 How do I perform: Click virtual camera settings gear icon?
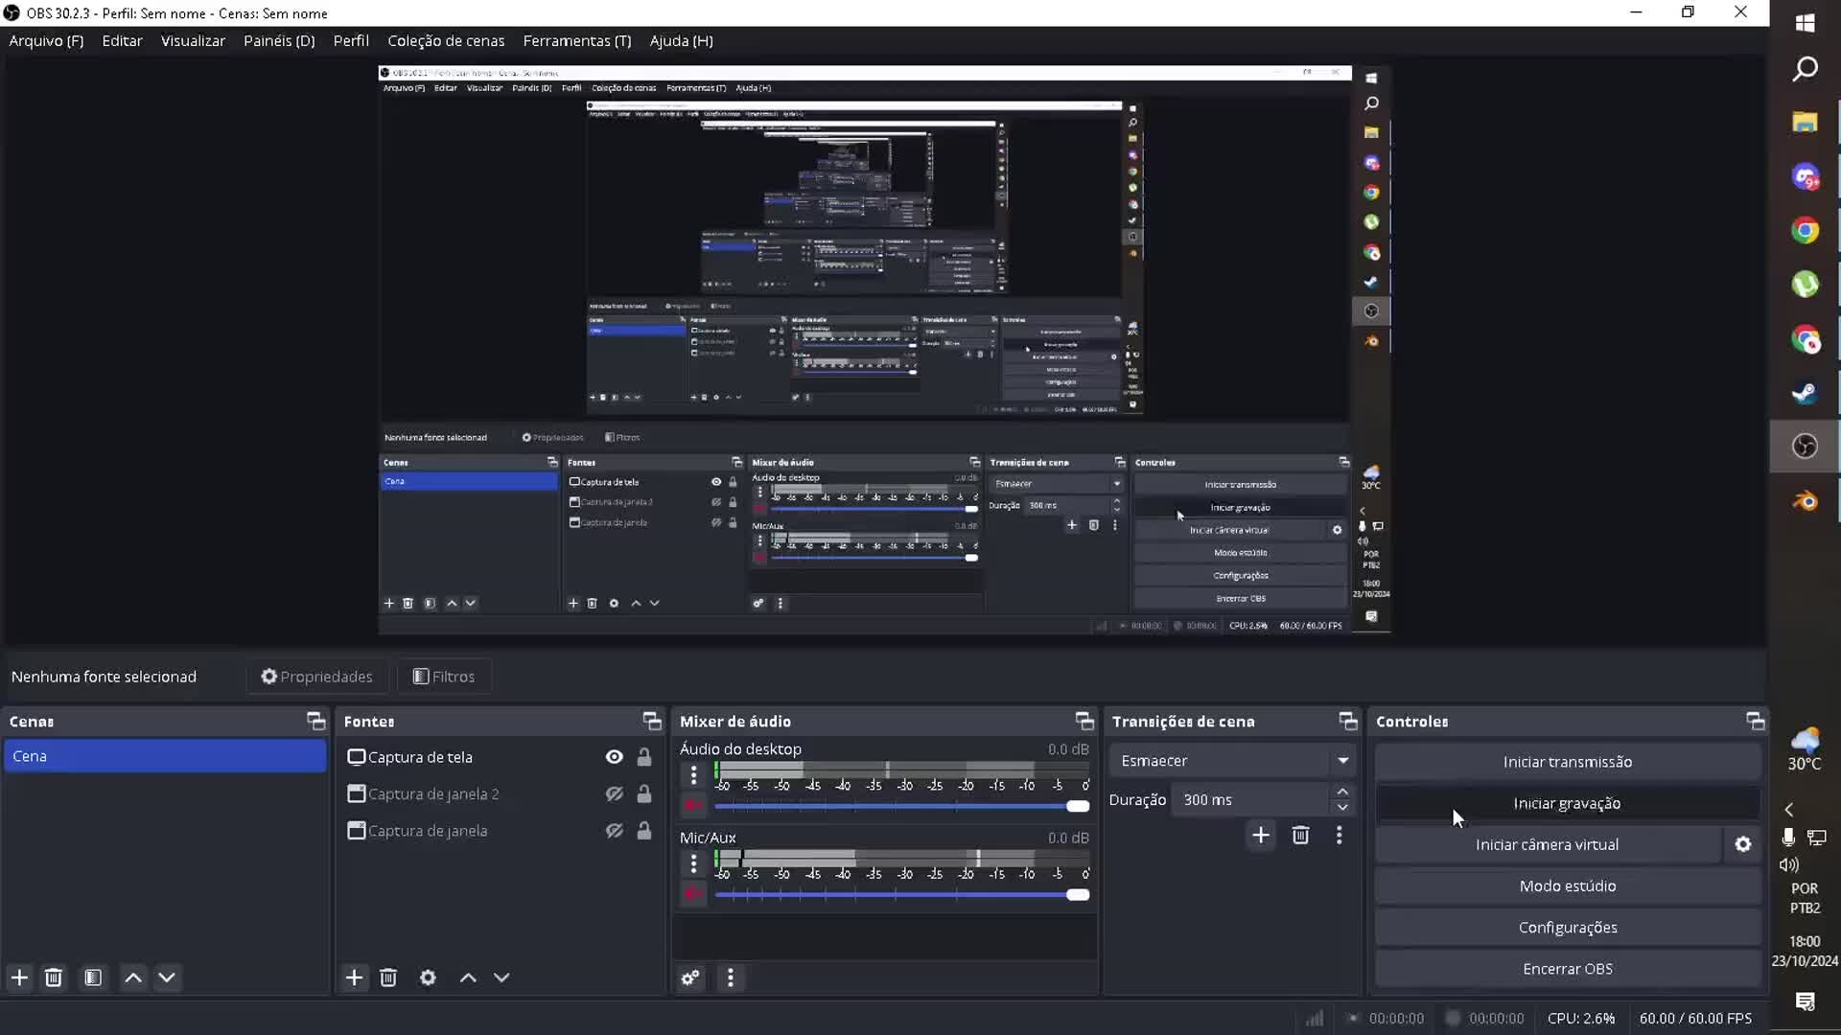pos(1742,844)
